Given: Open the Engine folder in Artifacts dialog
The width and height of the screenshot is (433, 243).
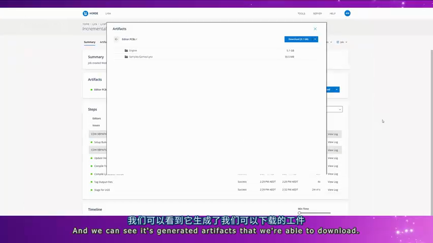Looking at the screenshot, I should point(133,50).
